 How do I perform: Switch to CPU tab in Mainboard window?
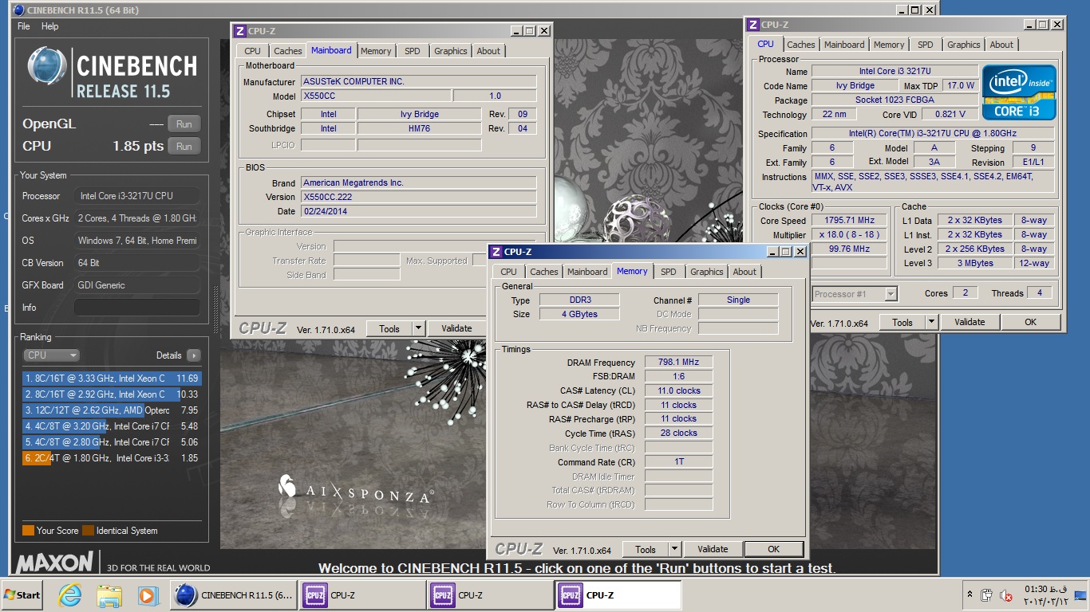[253, 51]
